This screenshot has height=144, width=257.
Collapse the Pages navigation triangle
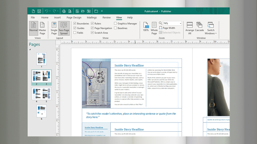click(x=30, y=49)
